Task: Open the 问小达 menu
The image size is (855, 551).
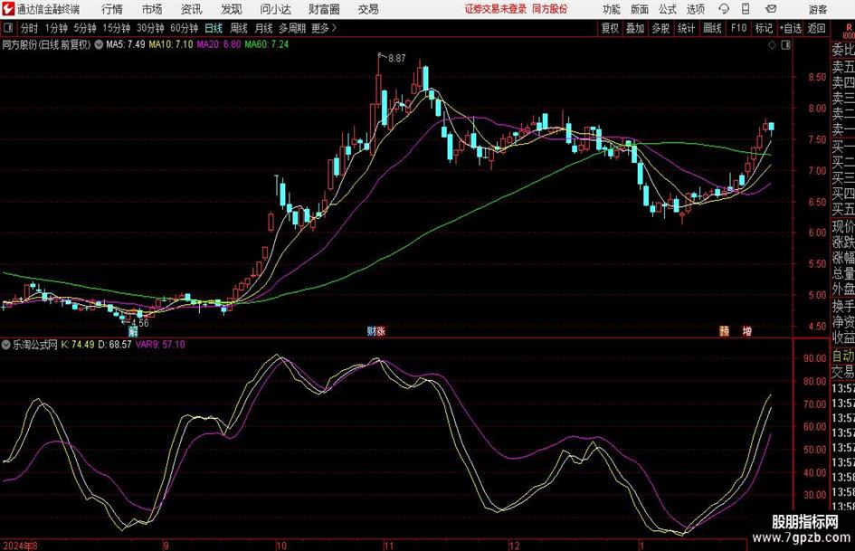Action: click(275, 9)
